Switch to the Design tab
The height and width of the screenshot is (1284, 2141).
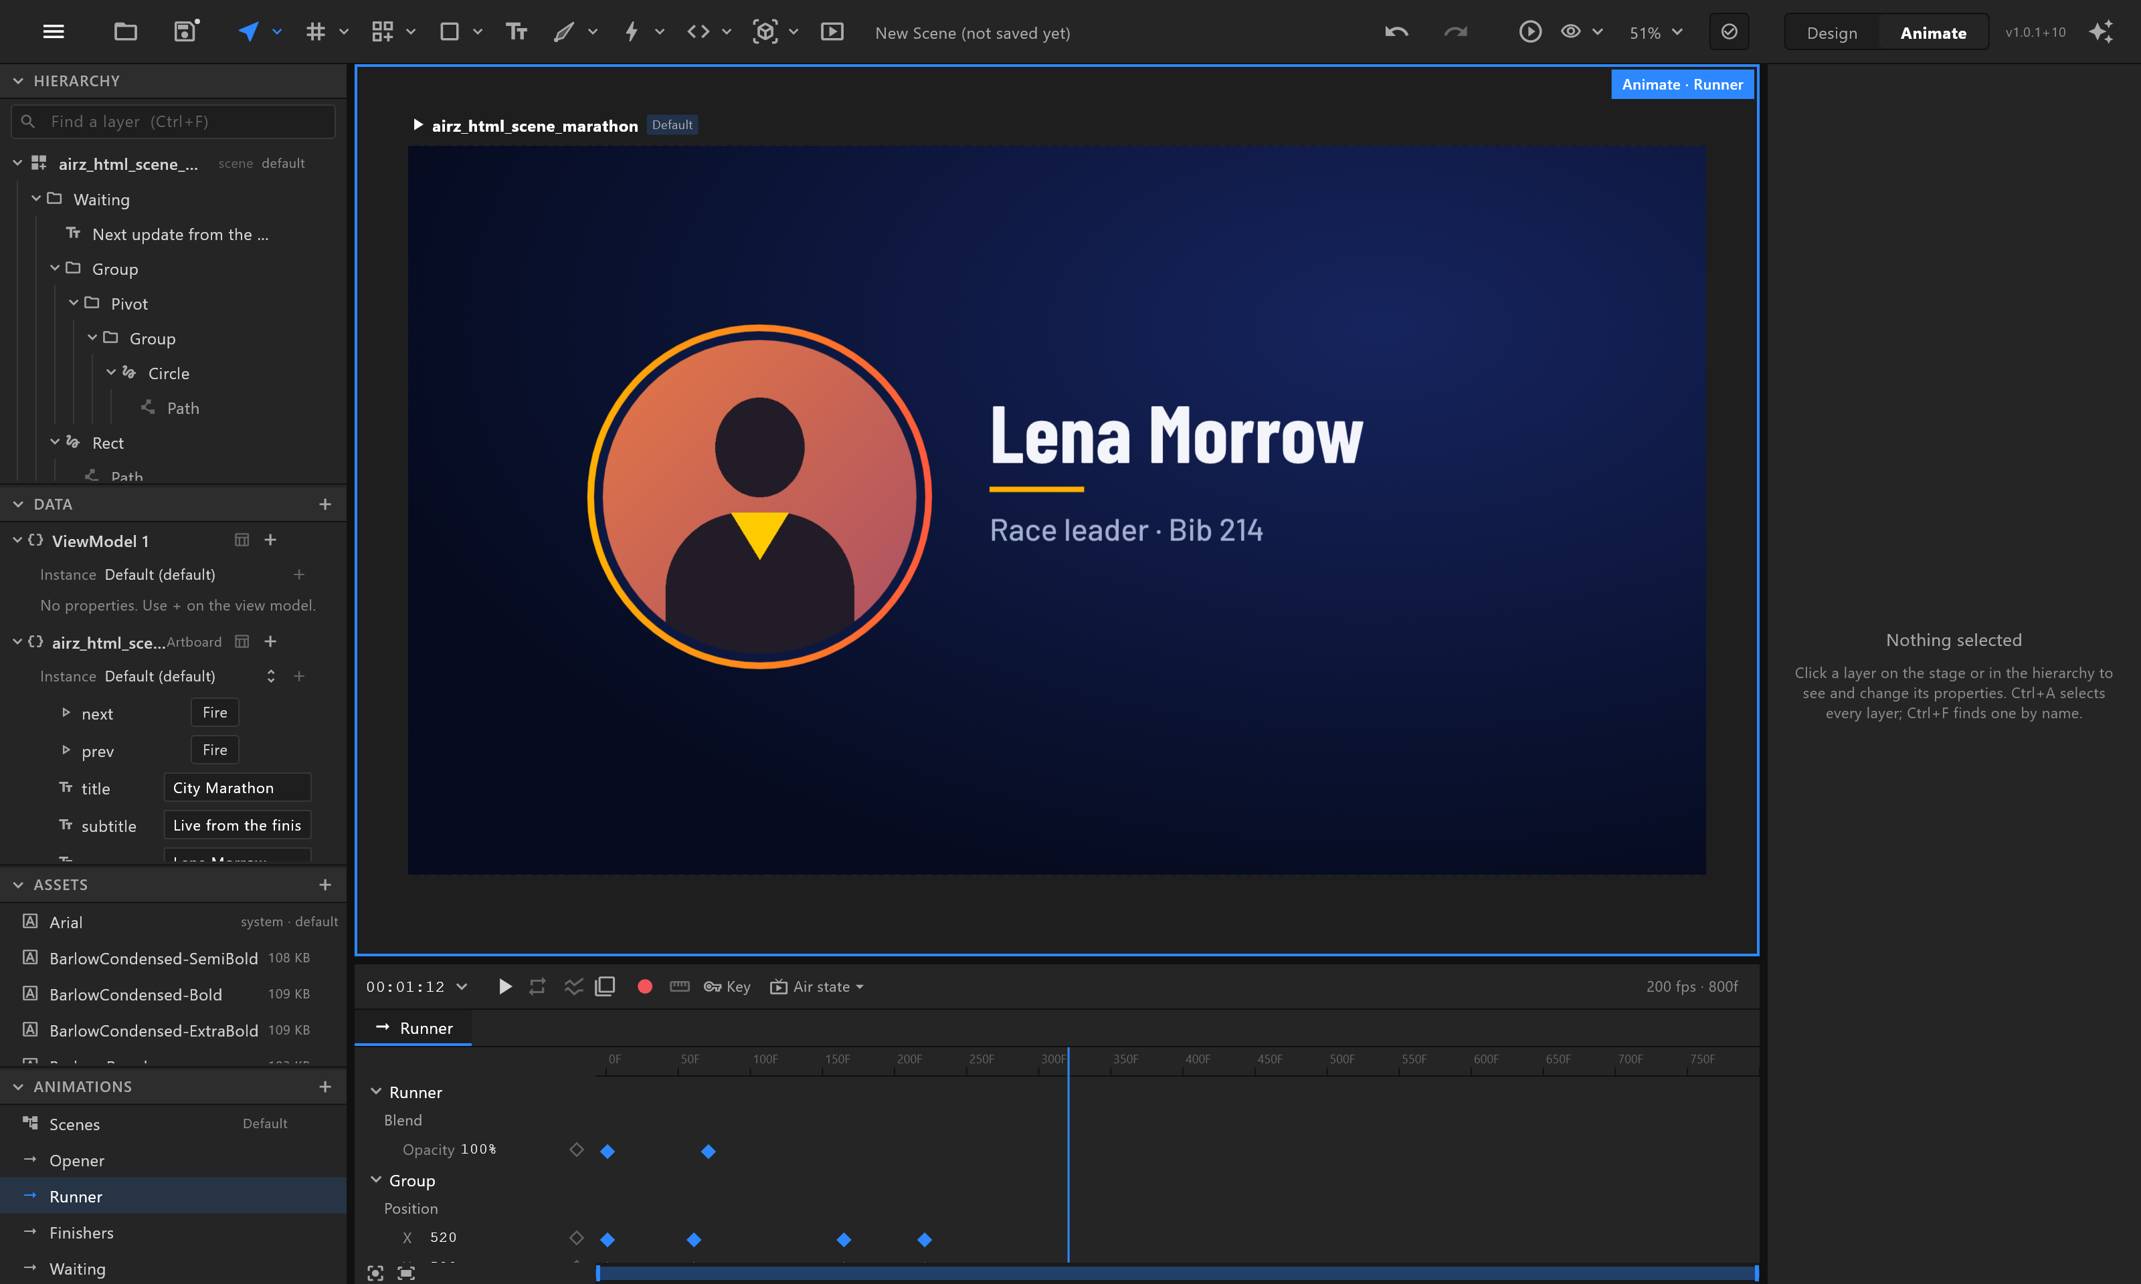pyautogui.click(x=1831, y=33)
